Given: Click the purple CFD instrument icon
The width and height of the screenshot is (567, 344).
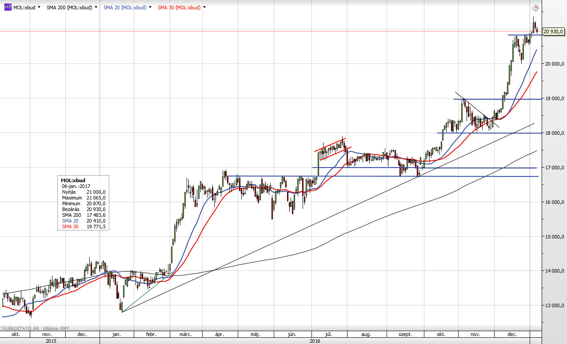Looking at the screenshot, I should [x=8, y=8].
